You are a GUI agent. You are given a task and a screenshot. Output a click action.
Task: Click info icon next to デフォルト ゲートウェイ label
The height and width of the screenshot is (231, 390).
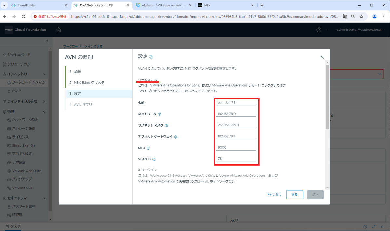175,137
